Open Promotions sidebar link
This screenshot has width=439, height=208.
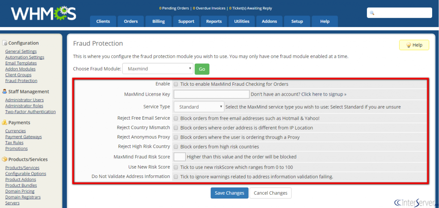[17, 148]
